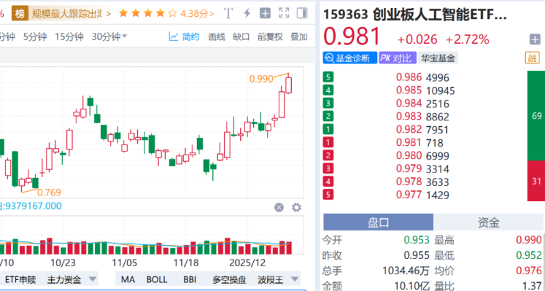Click the 2025/12 date axis label
The image size is (545, 291).
247,263
